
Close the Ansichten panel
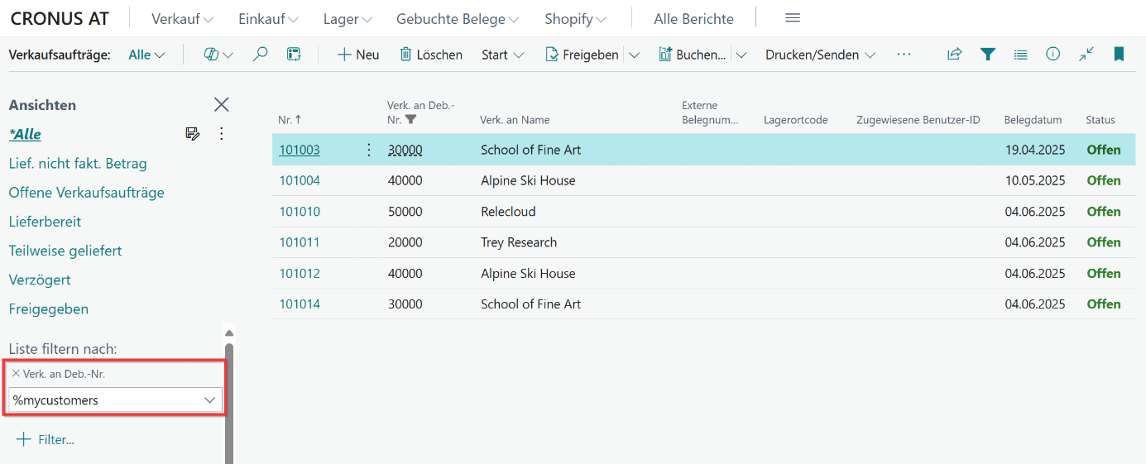pyautogui.click(x=221, y=104)
